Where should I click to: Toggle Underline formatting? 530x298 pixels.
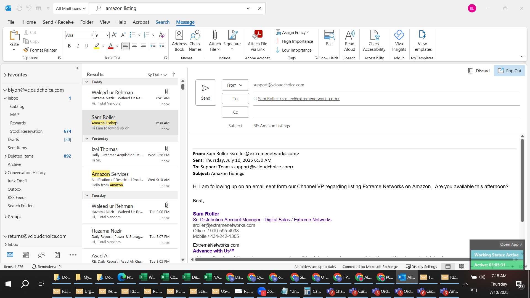tap(87, 46)
